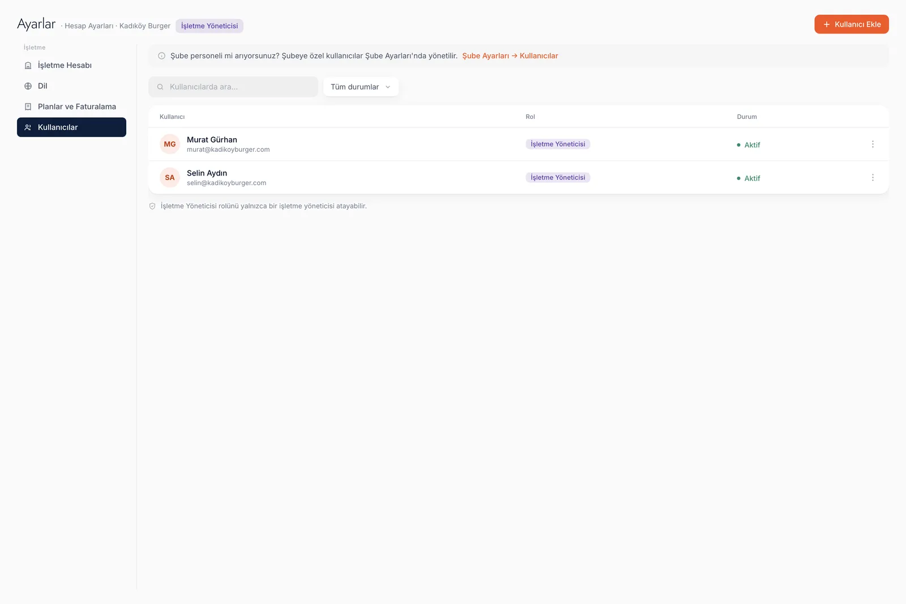Click the search magnifier icon
Viewport: 906px width, 604px height.
coord(160,87)
